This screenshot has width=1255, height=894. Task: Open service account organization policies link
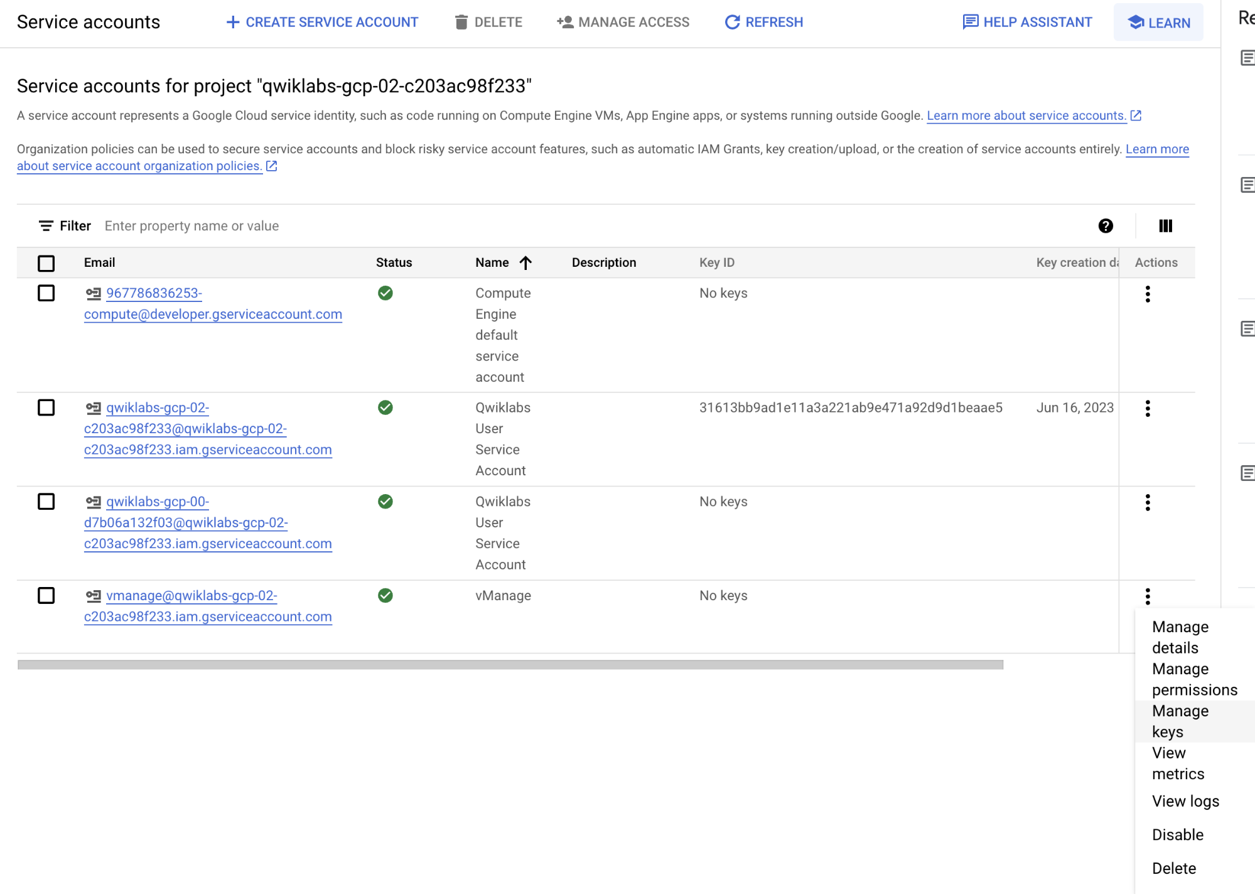click(x=139, y=166)
